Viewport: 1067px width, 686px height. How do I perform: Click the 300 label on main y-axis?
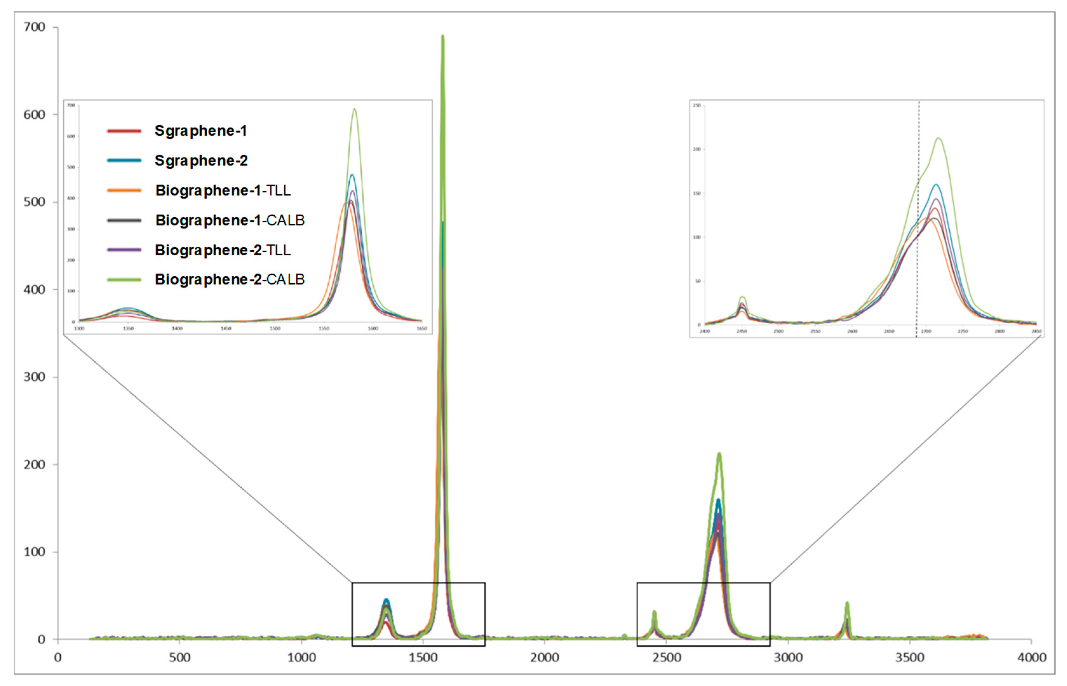coord(34,377)
